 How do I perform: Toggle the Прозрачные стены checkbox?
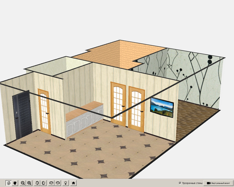tap(180, 183)
